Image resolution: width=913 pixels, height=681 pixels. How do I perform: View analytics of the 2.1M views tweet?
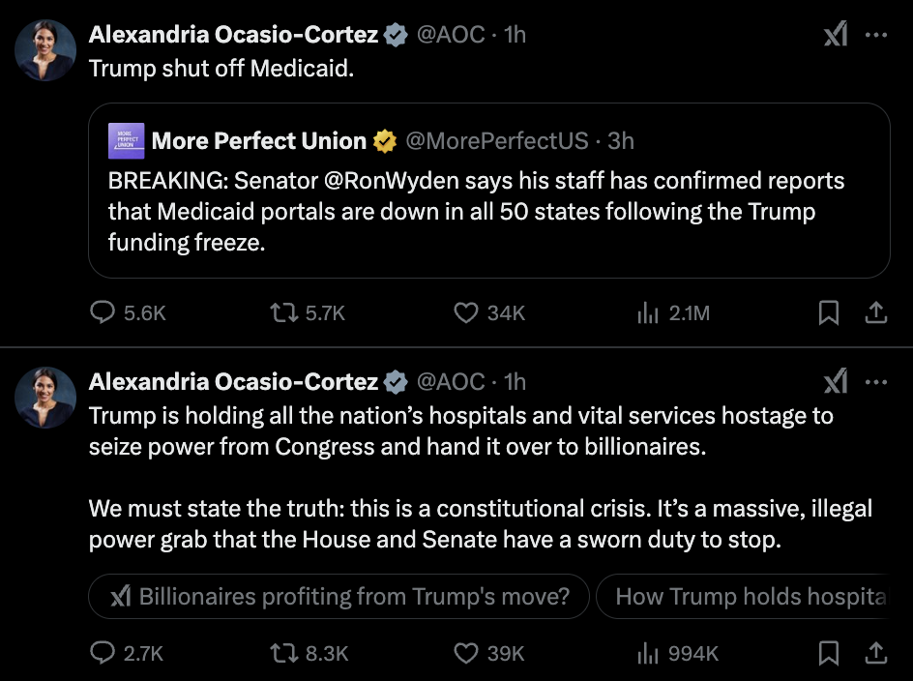point(647,312)
